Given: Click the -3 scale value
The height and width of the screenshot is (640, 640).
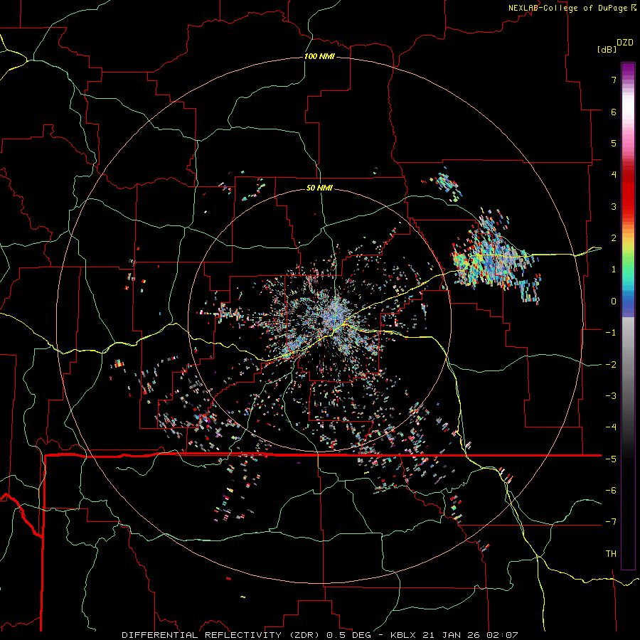Looking at the screenshot, I should tap(611, 396).
